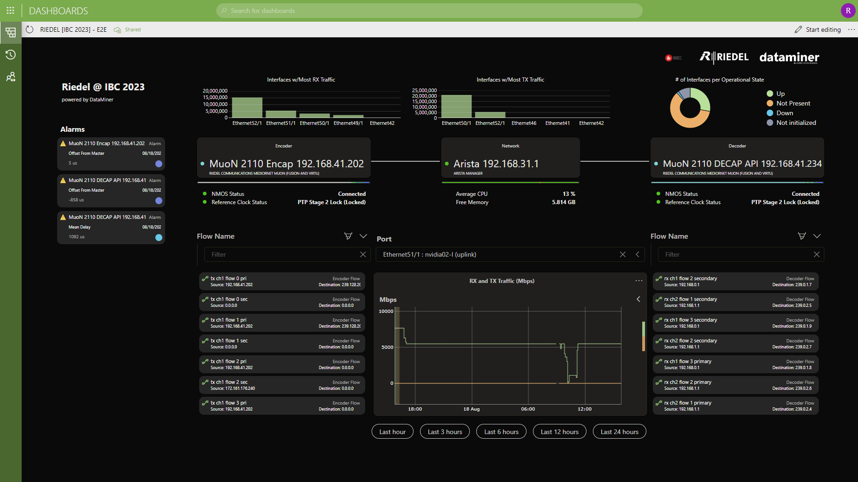Screen dimensions: 858x482
Task: Click the interfaces operational state donut chart
Action: click(x=690, y=107)
